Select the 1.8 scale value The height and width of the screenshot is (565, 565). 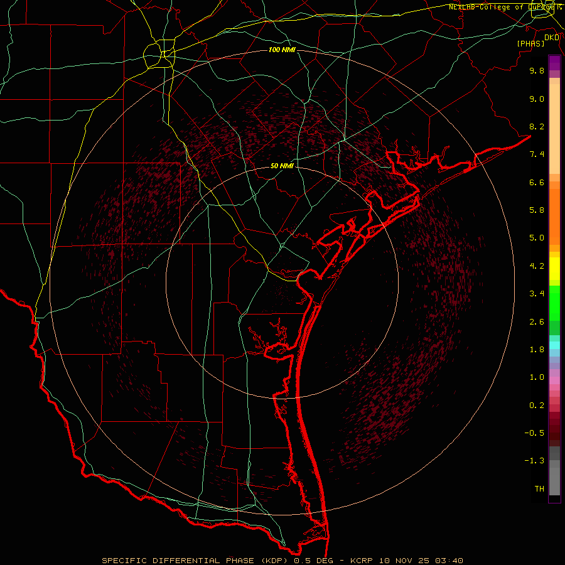point(537,350)
